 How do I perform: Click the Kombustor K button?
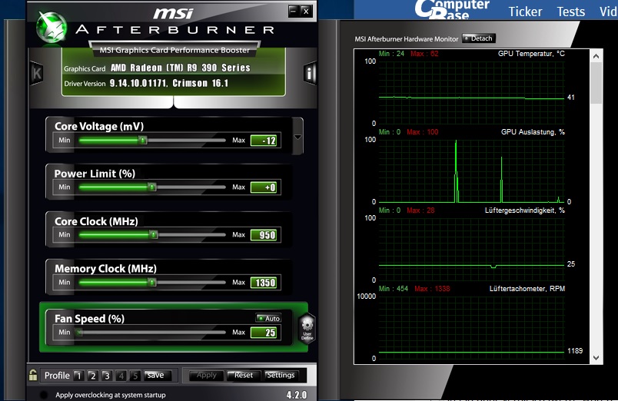tap(36, 73)
